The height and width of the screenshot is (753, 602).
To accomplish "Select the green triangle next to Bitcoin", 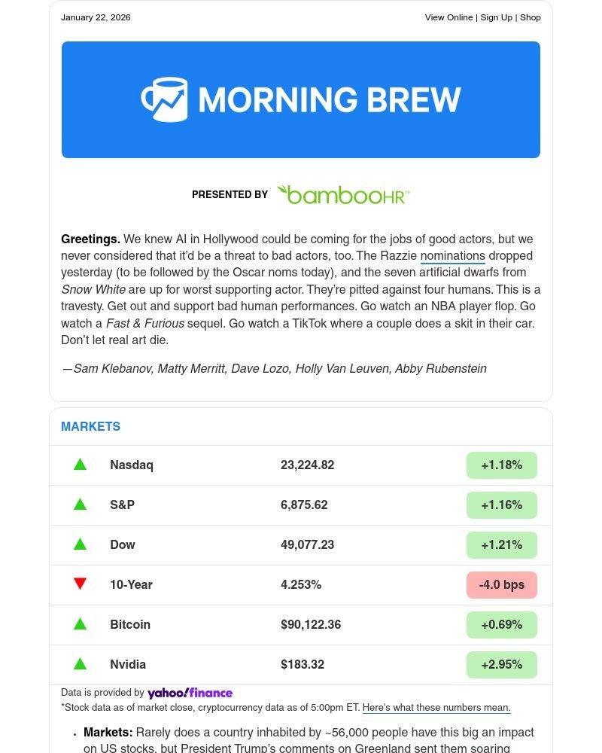I will (81, 624).
